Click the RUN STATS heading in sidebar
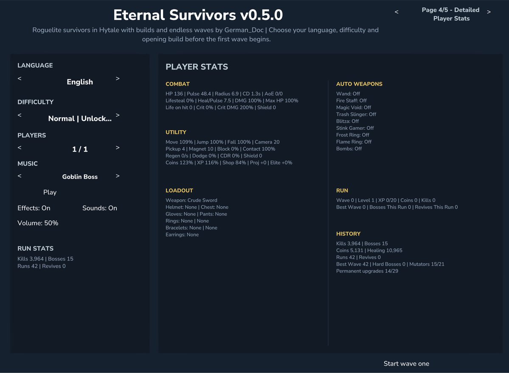Viewport: 509px width, 373px height. (x=35, y=248)
